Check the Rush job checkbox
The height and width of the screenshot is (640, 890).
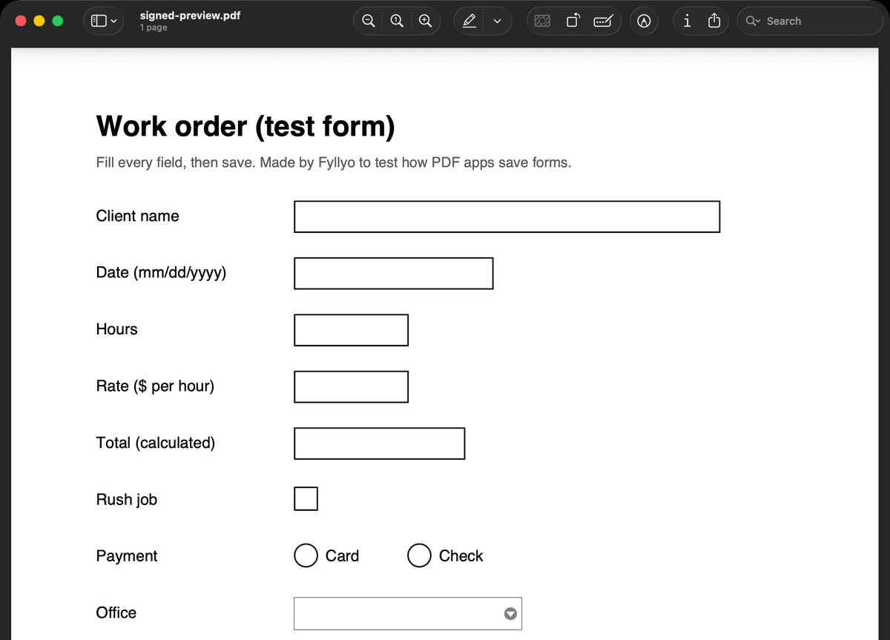pyautogui.click(x=306, y=499)
